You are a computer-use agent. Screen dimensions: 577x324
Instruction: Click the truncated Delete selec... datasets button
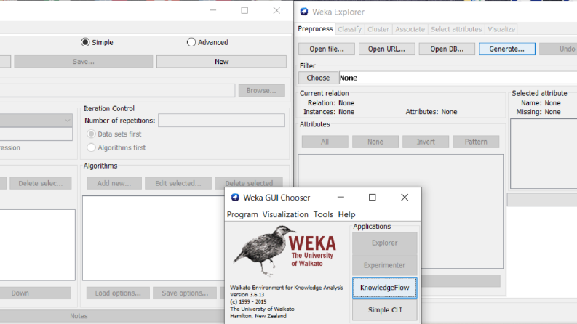tap(41, 183)
